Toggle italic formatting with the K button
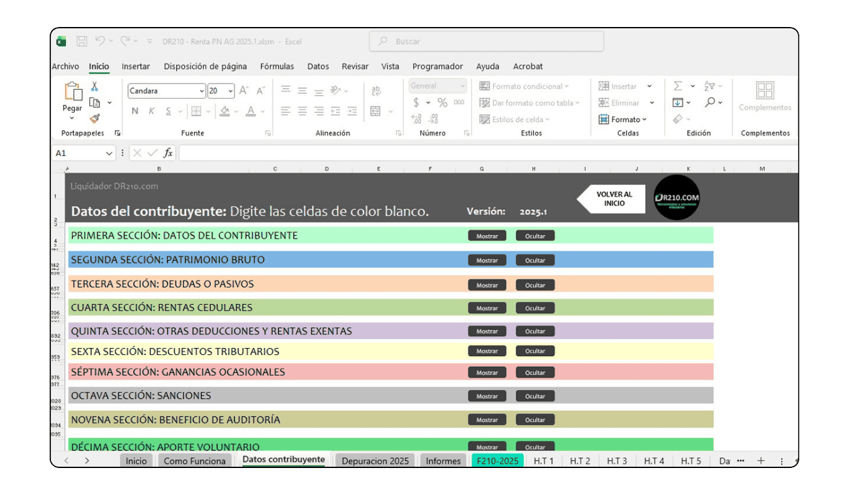The image size is (849, 495). click(x=152, y=111)
